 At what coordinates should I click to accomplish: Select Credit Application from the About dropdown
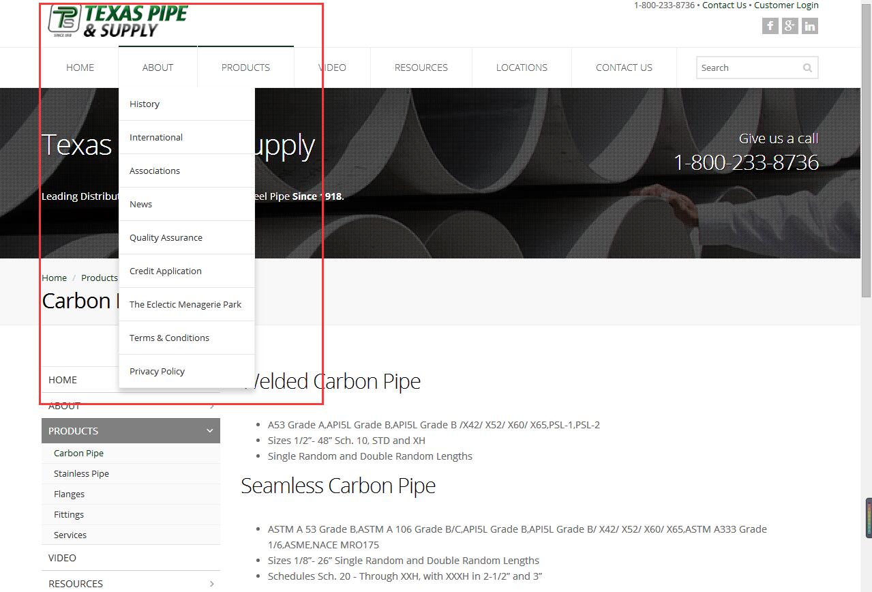(x=187, y=271)
